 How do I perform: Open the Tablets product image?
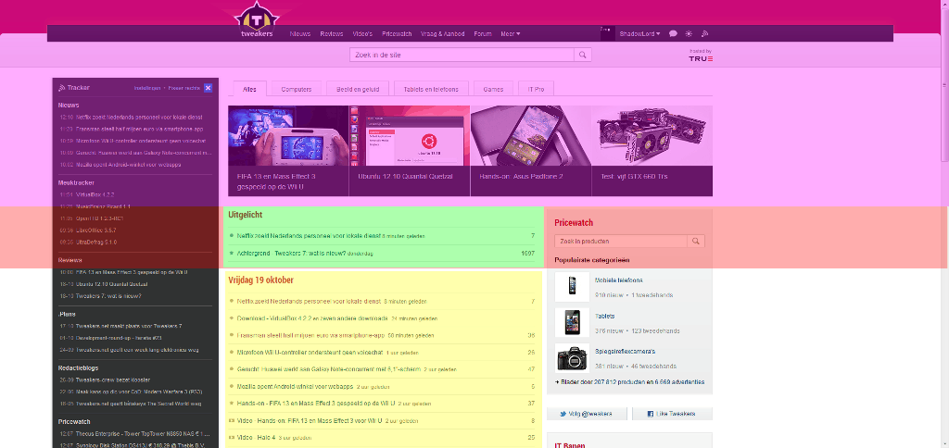[x=572, y=322]
